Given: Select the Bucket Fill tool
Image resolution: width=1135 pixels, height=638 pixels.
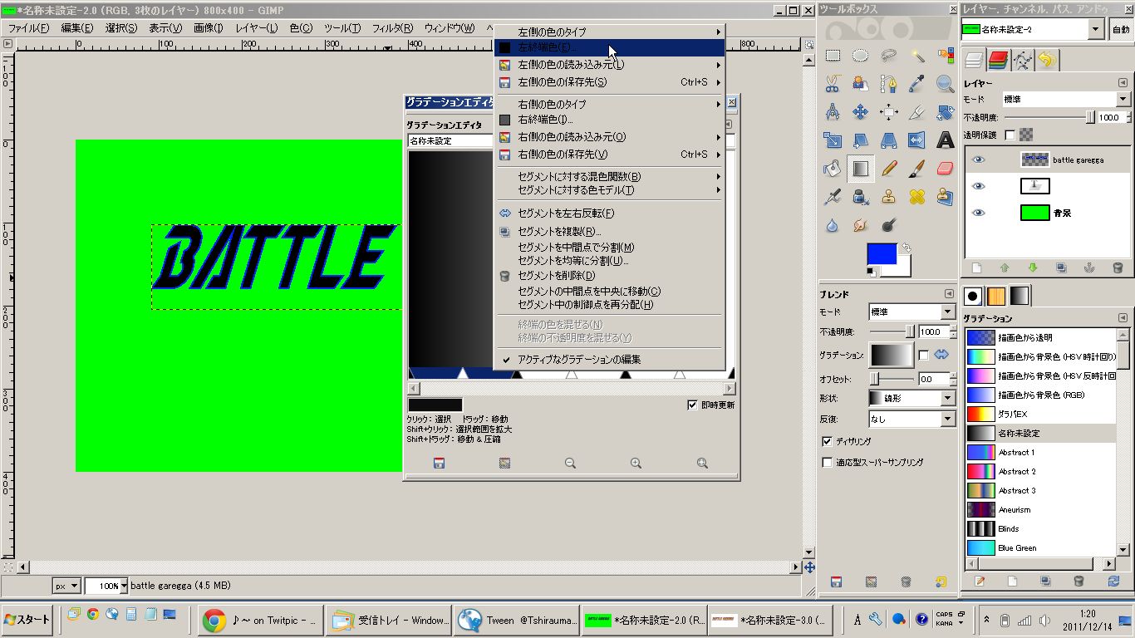Looking at the screenshot, I should point(833,169).
